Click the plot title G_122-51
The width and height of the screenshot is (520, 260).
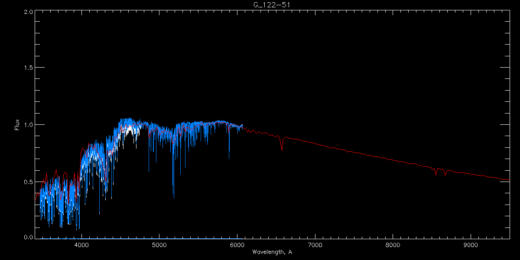tap(272, 5)
